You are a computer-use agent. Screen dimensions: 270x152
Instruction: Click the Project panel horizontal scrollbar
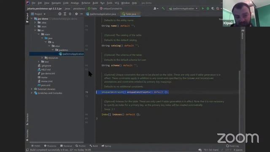tap(57, 142)
